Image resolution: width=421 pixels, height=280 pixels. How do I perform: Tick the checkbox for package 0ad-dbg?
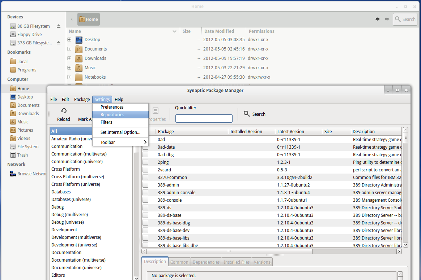pyautogui.click(x=145, y=154)
